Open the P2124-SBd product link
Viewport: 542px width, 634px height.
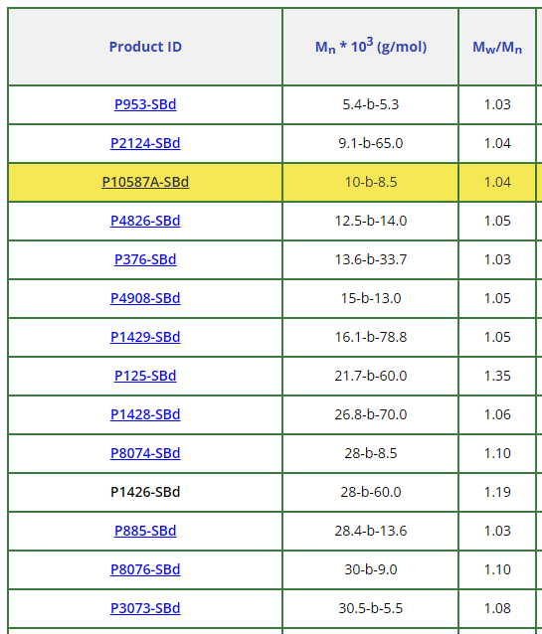[x=145, y=143]
